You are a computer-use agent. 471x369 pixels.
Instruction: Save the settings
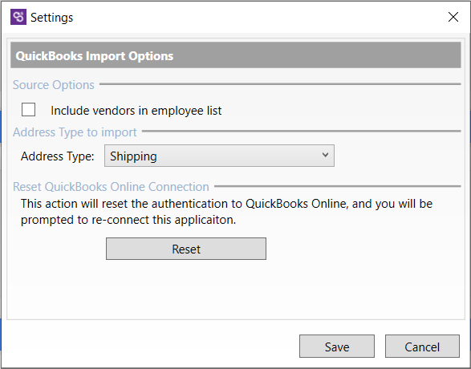click(x=337, y=347)
